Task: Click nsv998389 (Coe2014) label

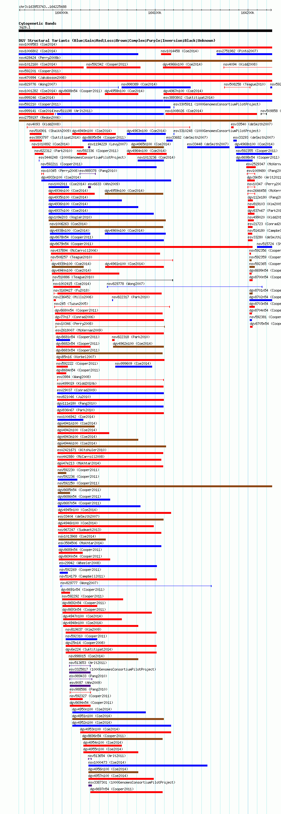Action: click(139, 84)
